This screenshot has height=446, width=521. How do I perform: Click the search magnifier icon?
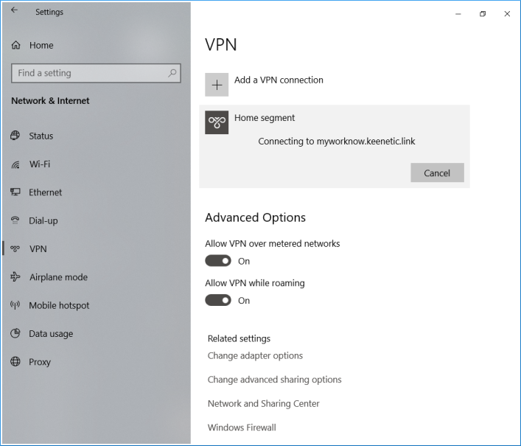pyautogui.click(x=172, y=73)
